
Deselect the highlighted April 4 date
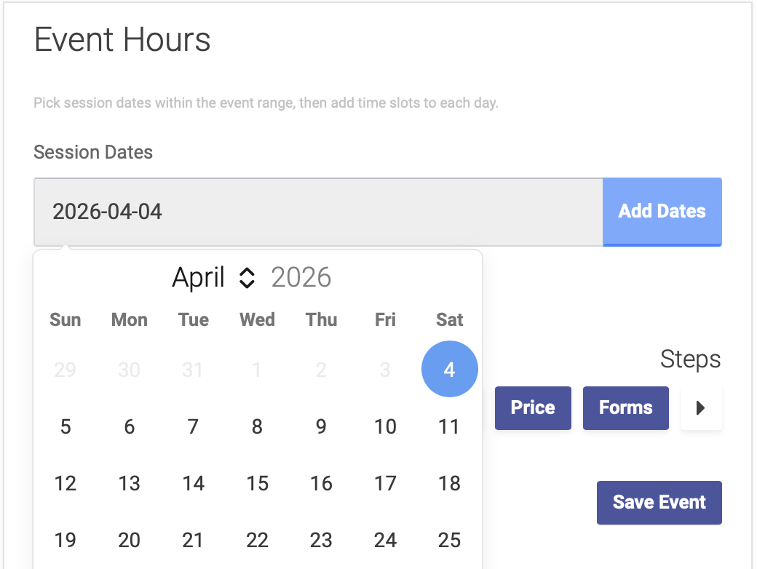(449, 369)
